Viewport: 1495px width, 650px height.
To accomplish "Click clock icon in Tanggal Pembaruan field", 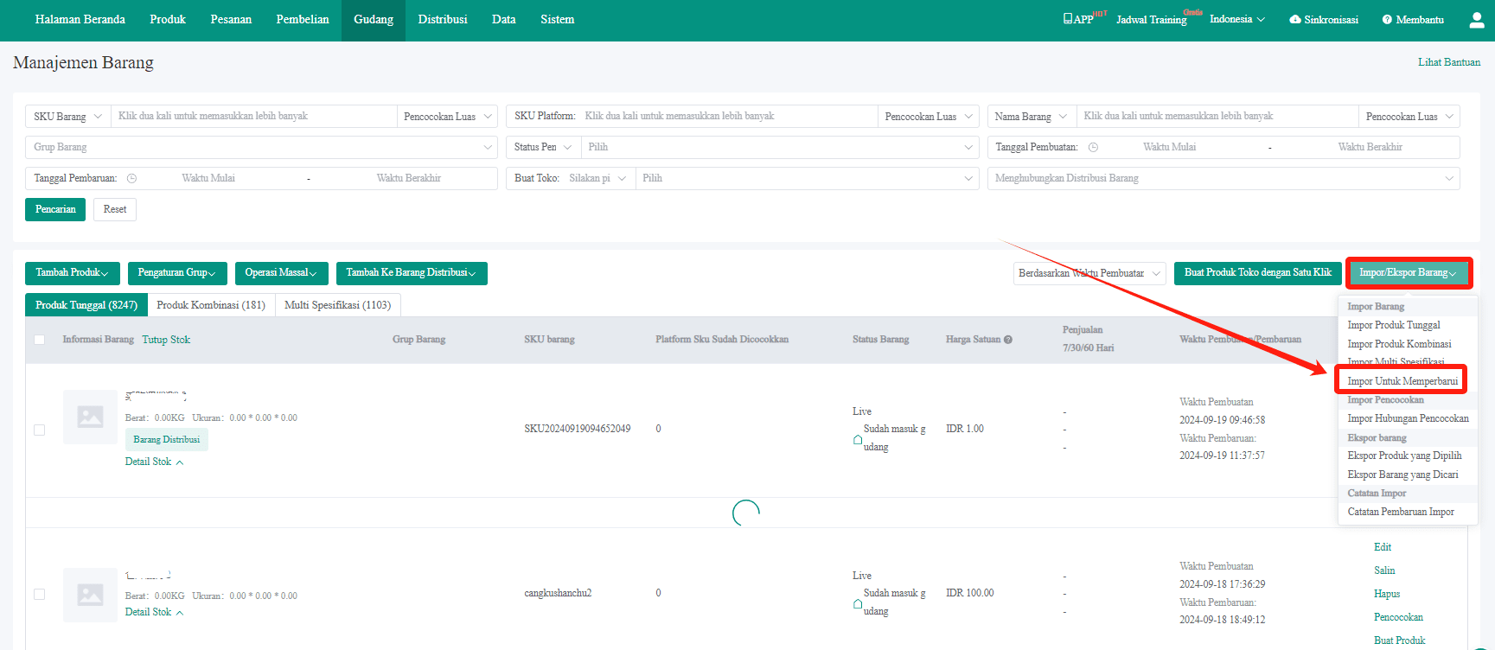I will [x=131, y=178].
